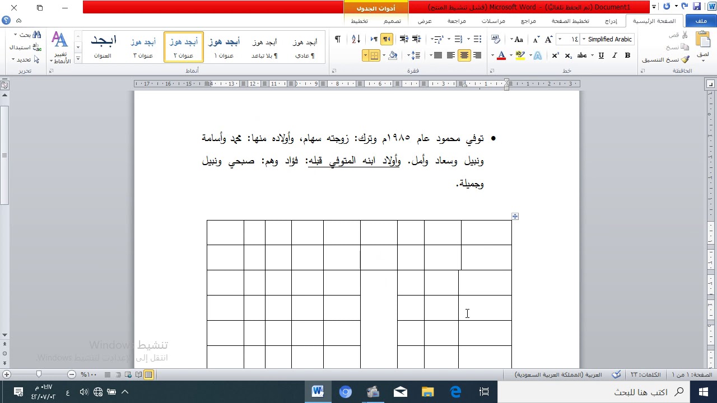This screenshot has width=717, height=403.
Task: Align text to the right
Action: (477, 55)
